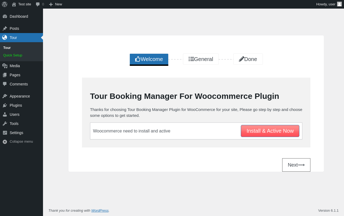Click the Next button
Screen dimensions: 344x216
(296, 165)
